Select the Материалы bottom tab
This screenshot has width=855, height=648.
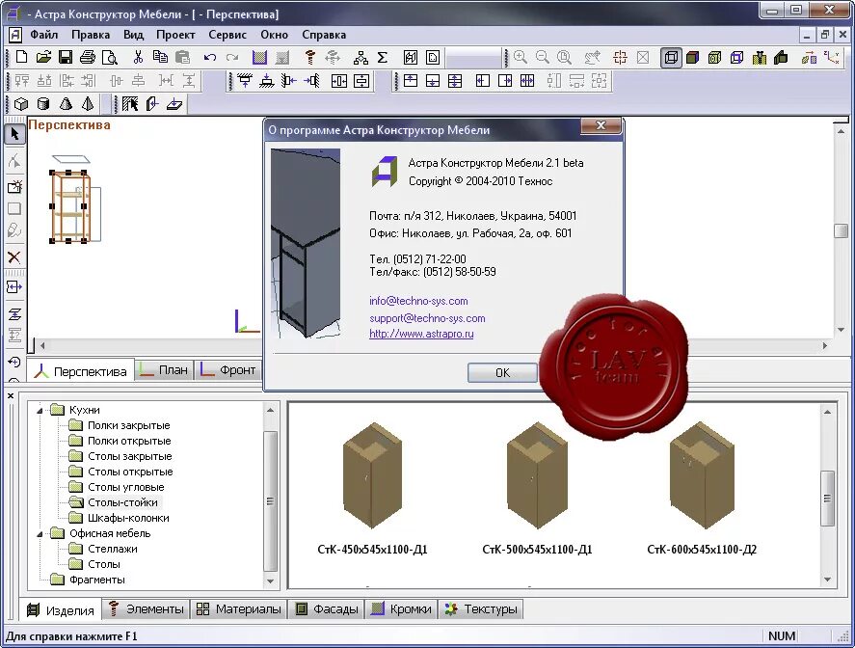[239, 608]
